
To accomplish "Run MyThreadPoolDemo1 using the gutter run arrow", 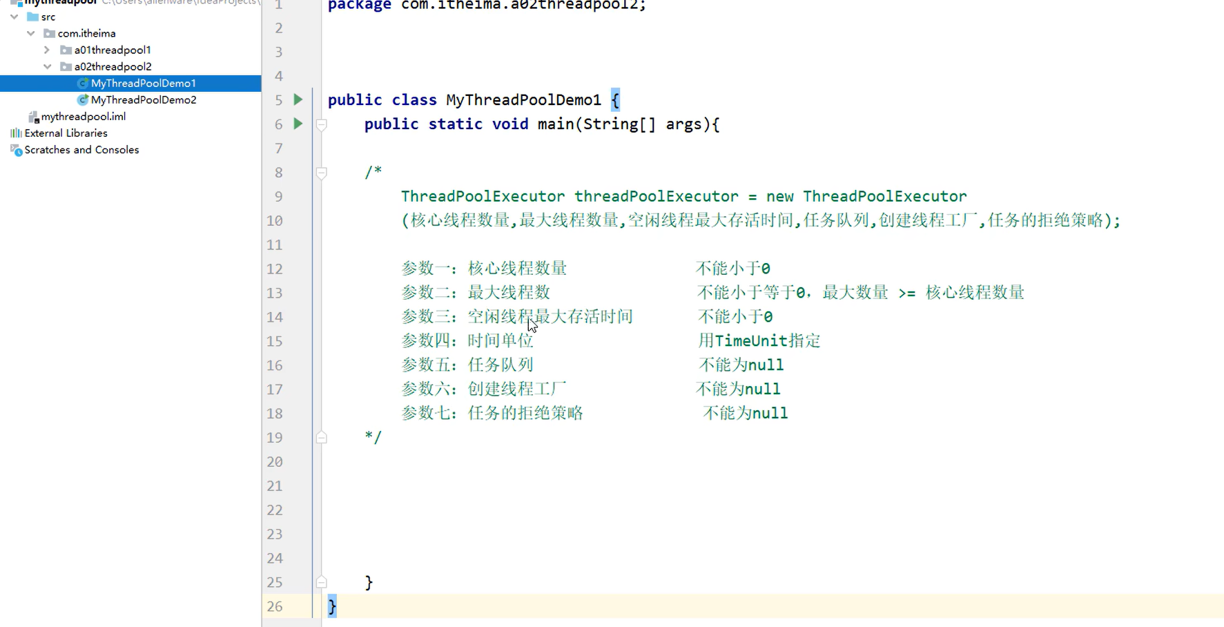I will point(298,99).
